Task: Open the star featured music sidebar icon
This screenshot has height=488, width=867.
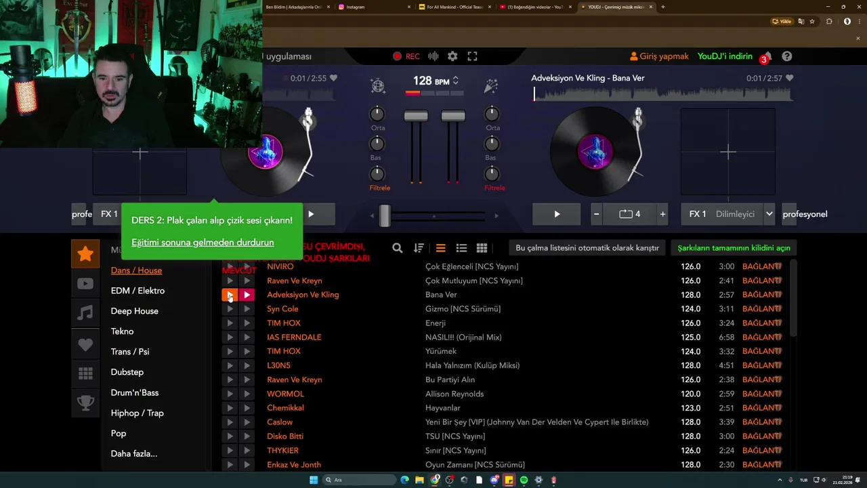Action: click(85, 254)
